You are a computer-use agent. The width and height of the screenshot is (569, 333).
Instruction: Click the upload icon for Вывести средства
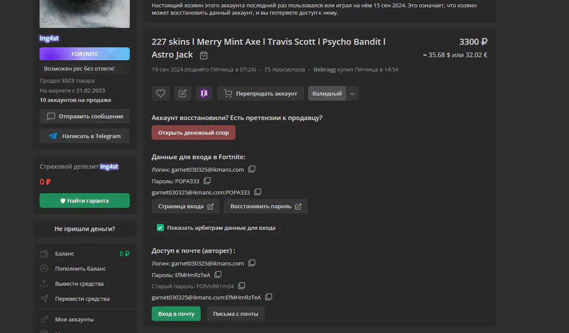point(44,284)
